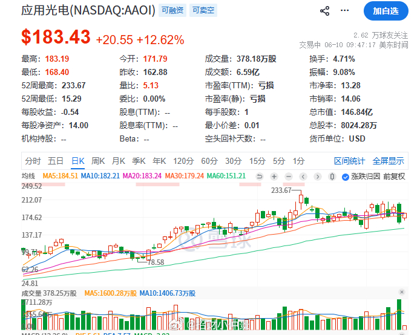Select the 年K chart tab
The height and width of the screenshot is (335, 420).
click(159, 161)
